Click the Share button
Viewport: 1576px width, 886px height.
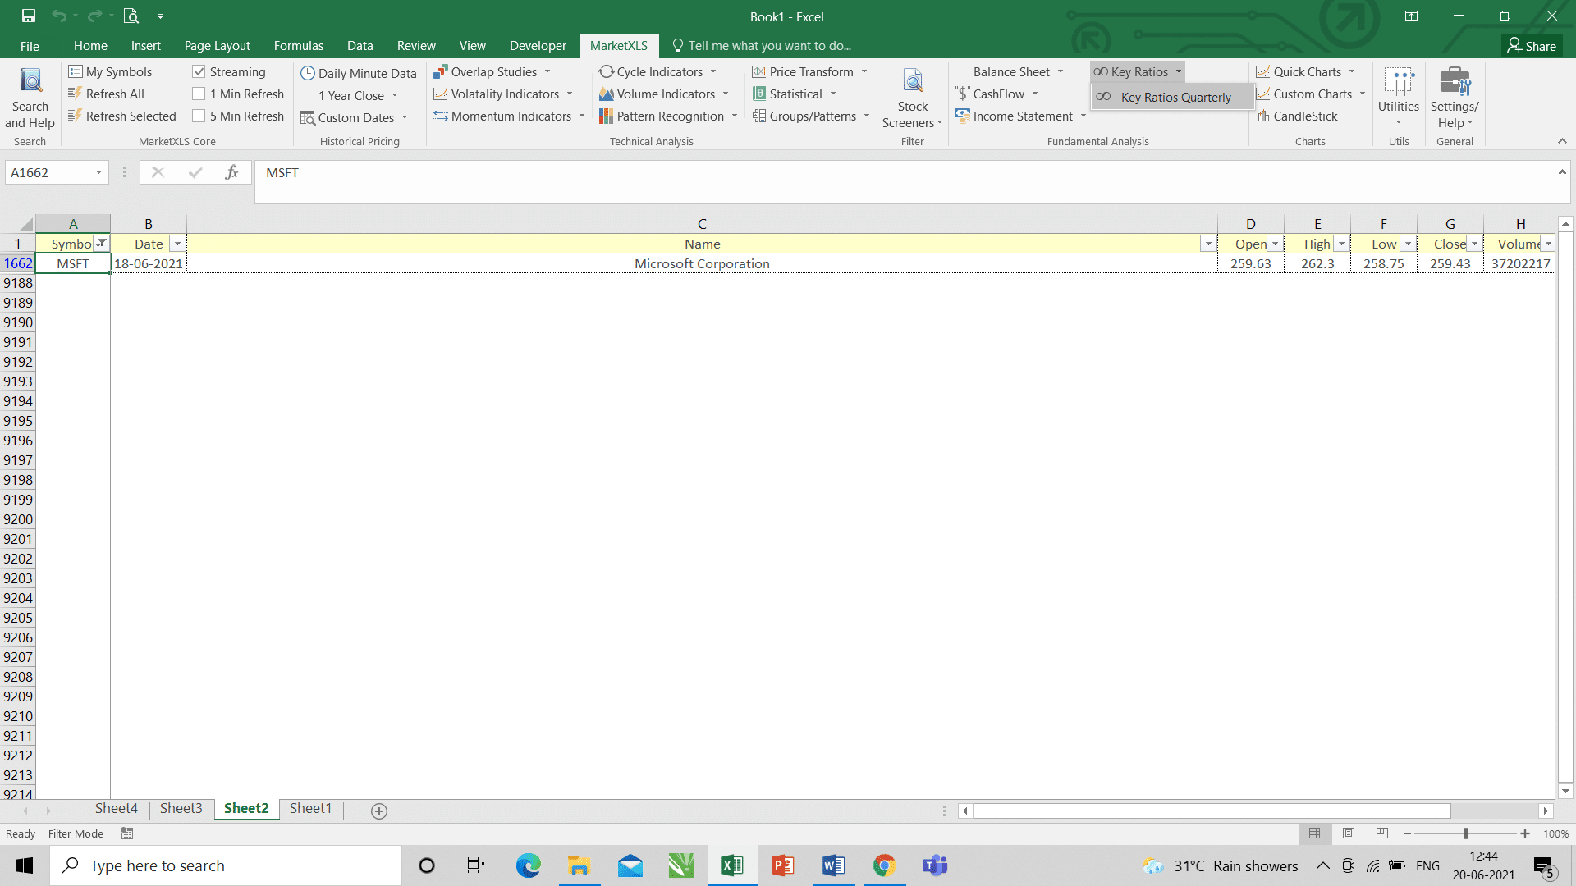pyautogui.click(x=1532, y=46)
